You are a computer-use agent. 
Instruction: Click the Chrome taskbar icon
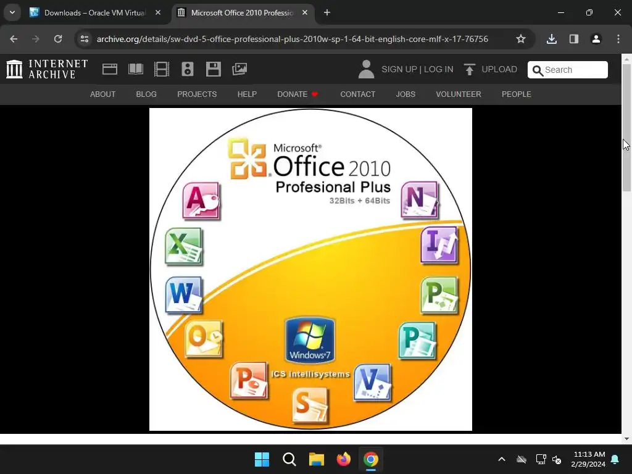pyautogui.click(x=371, y=459)
